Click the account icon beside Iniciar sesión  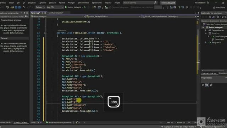[208, 2]
